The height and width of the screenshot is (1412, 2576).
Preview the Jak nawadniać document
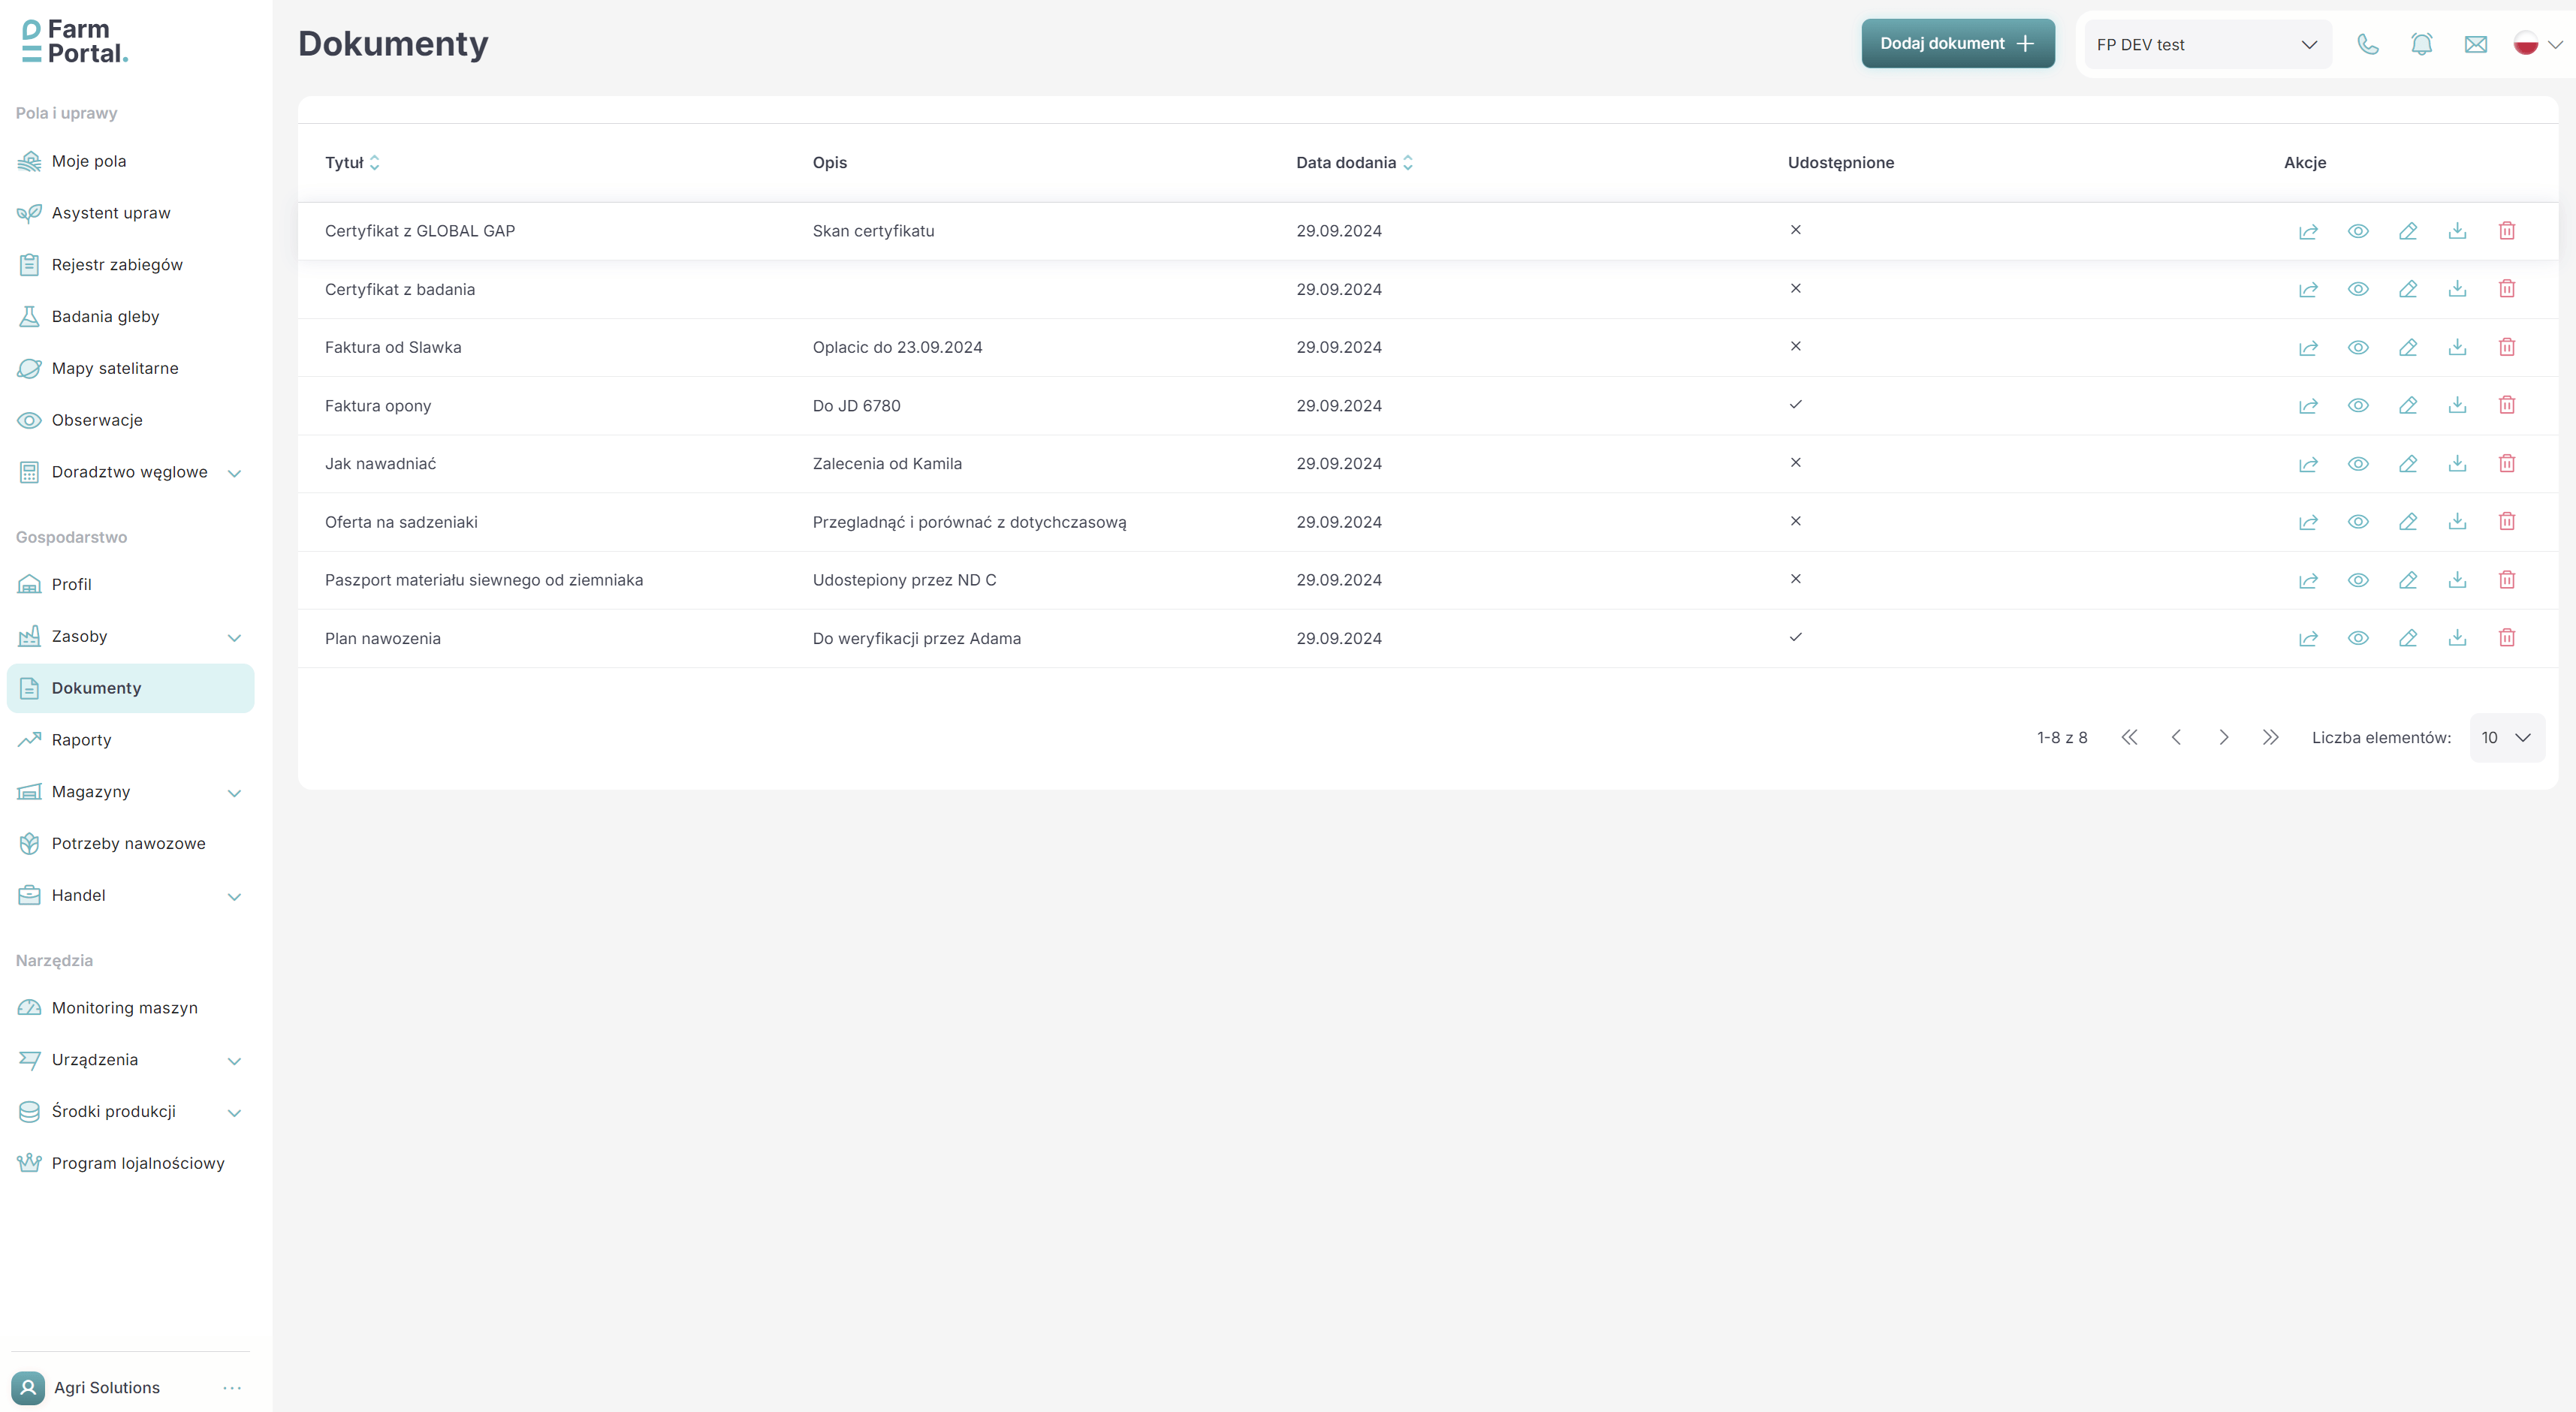pos(2358,464)
